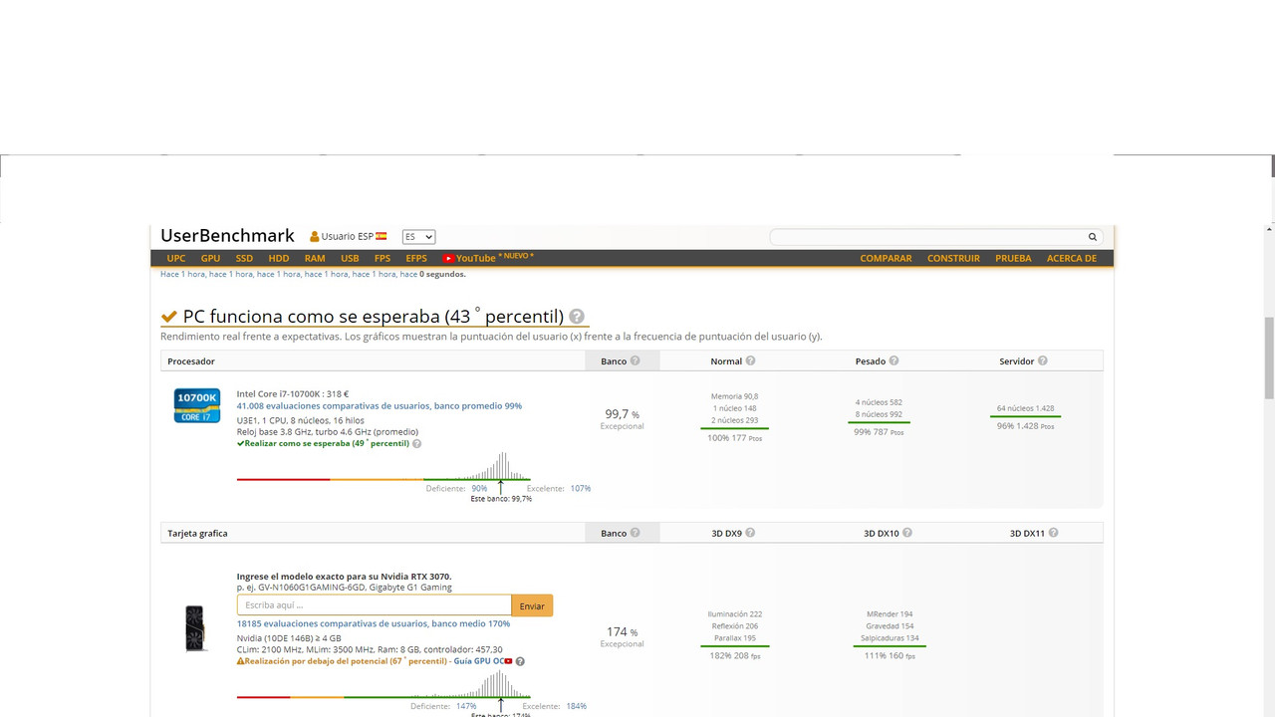Screen dimensions: 1275x717
Task: Click the YouTube play icon
Action: (x=448, y=258)
